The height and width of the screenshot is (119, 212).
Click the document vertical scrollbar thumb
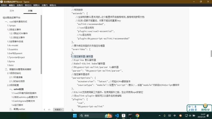(x=211, y=54)
